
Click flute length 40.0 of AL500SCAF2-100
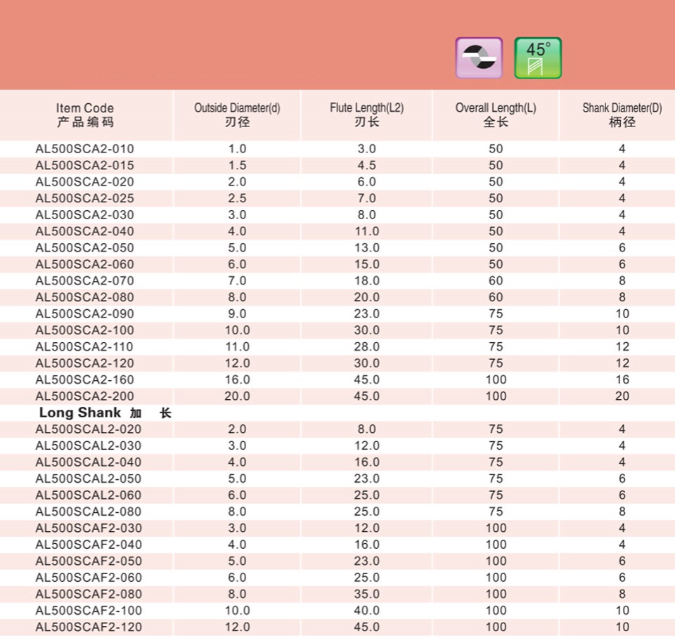click(367, 611)
